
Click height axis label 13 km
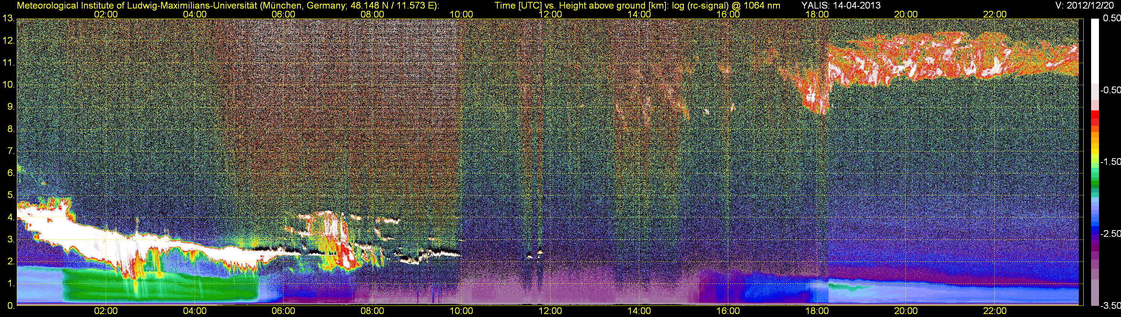pos(8,18)
